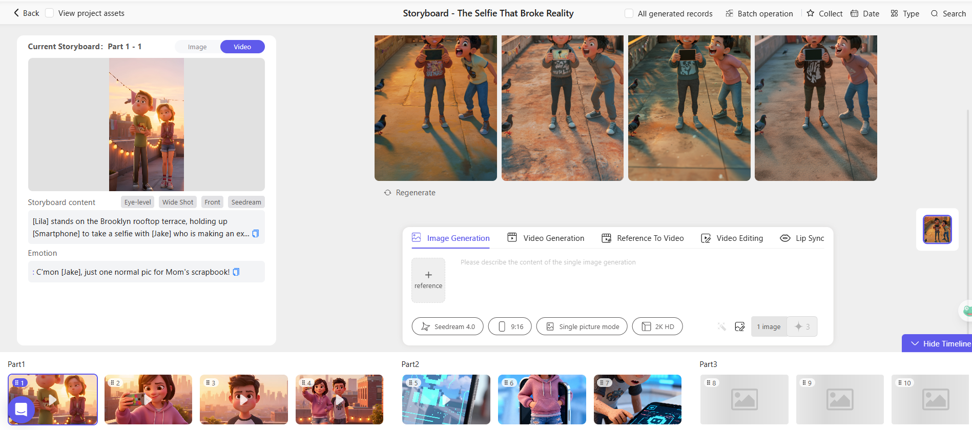Go back with the Back arrow
972x430 pixels.
pos(26,13)
